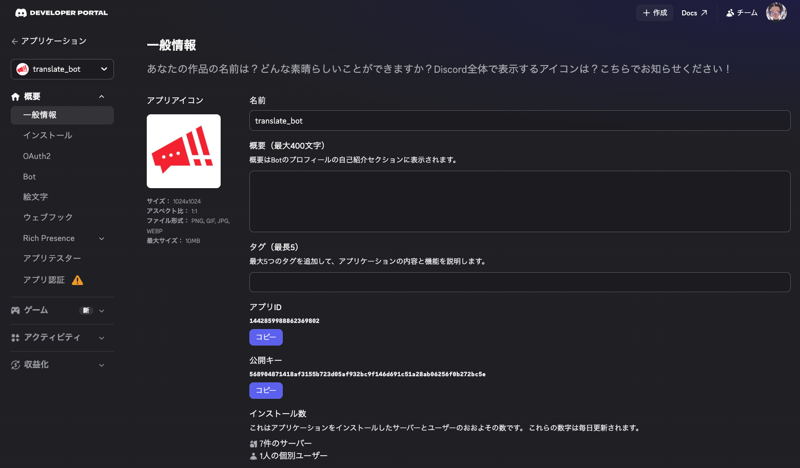Click the ＋作成 button in the header
Screen dimensions: 800x468
pyautogui.click(x=655, y=13)
